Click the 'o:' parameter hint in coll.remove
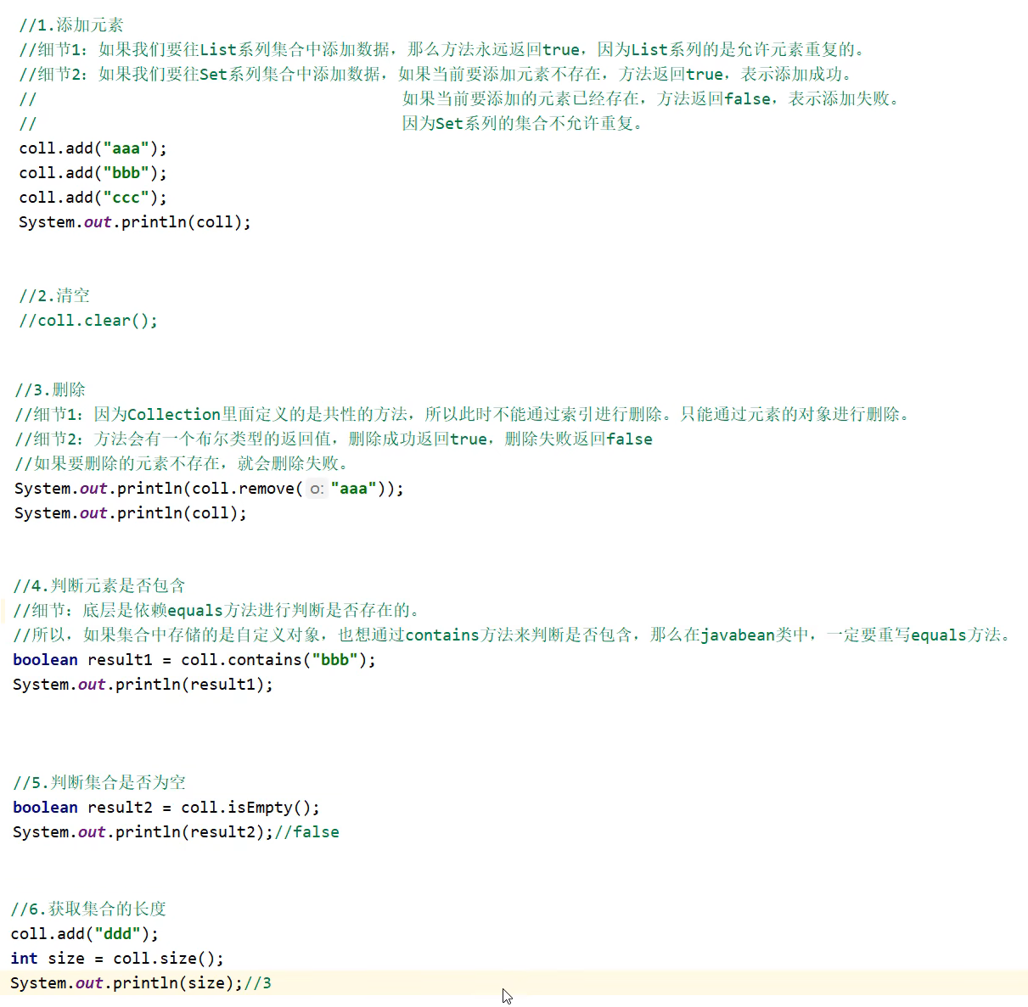This screenshot has width=1028, height=1007. coord(316,489)
